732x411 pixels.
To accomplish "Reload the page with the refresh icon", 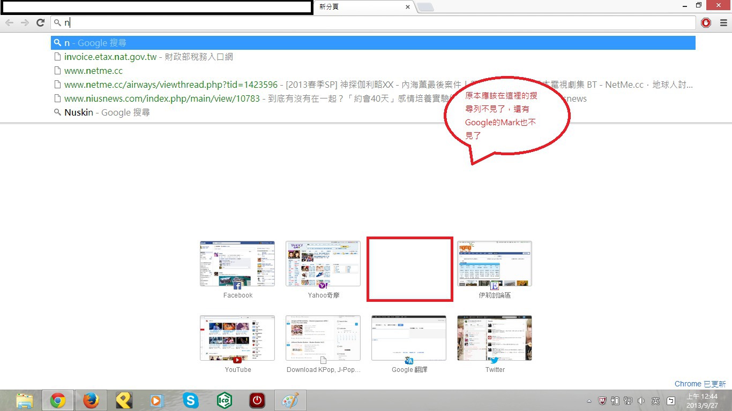I will coord(40,22).
